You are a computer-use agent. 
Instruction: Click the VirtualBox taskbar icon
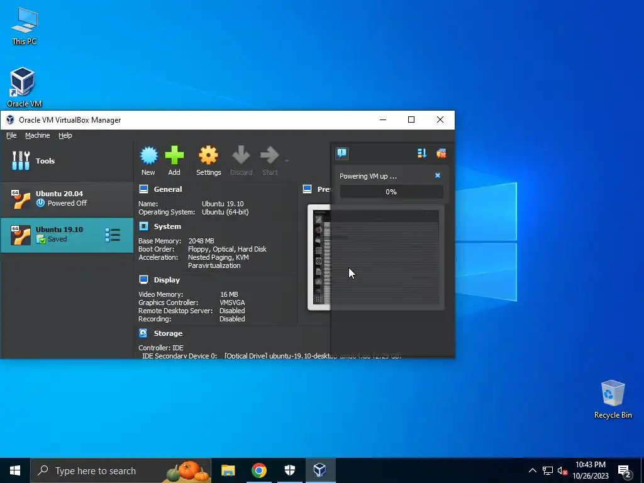(320, 470)
